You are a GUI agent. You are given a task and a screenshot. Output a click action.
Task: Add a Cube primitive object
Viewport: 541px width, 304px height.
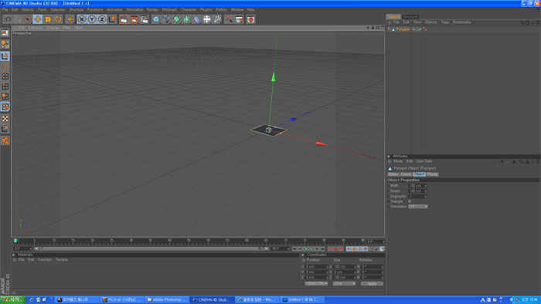pos(156,19)
